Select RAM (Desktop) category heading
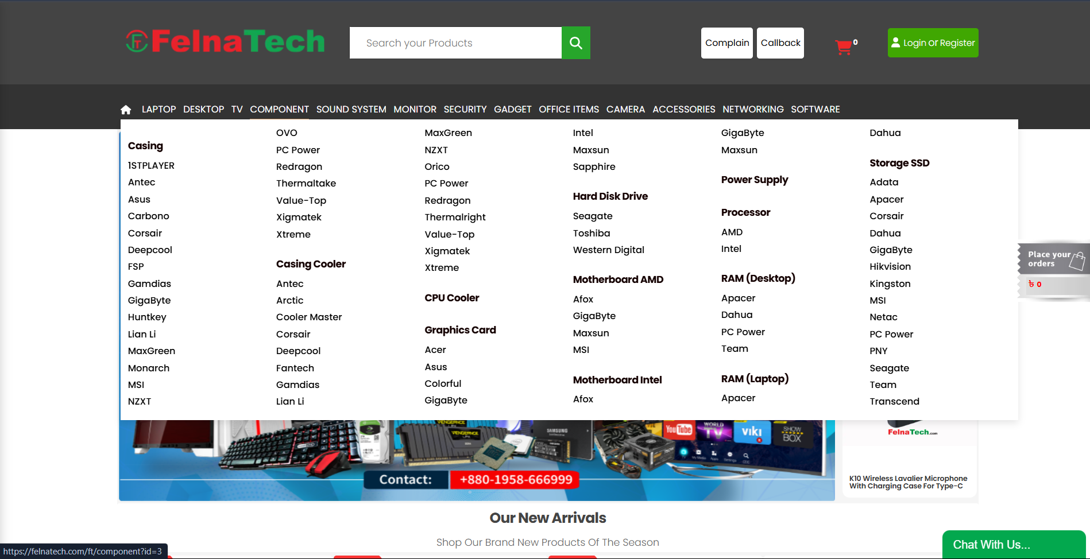The height and width of the screenshot is (559, 1090). 758,278
